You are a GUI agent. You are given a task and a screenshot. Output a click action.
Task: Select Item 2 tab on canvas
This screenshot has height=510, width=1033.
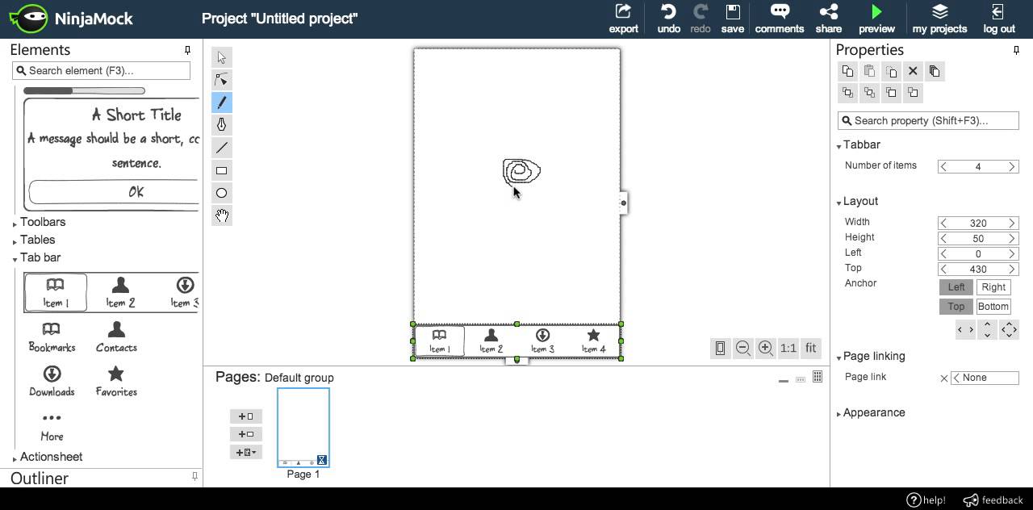[491, 341]
